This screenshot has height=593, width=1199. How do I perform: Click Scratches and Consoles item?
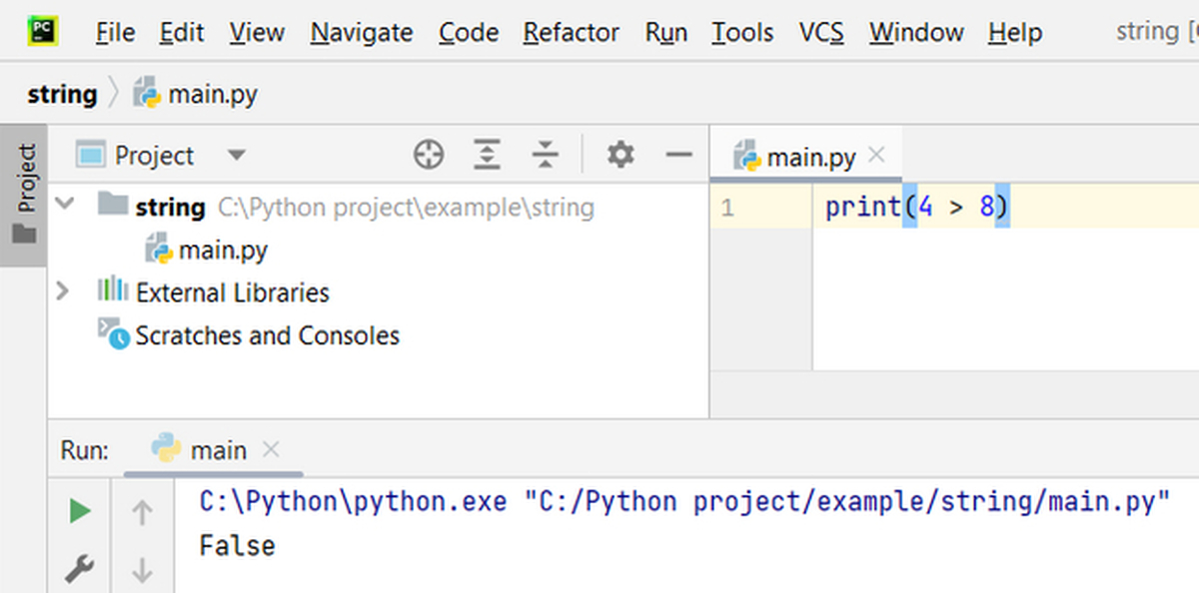267,335
